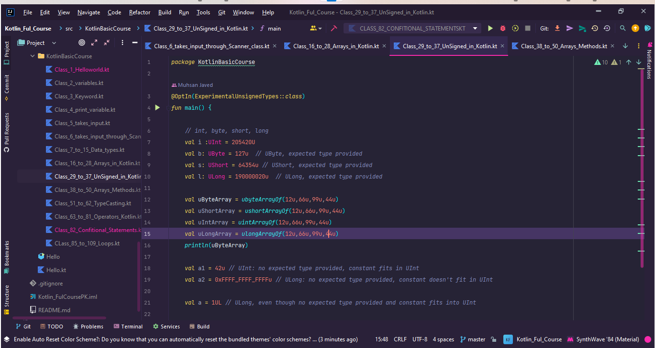This screenshot has width=655, height=348.
Task: Open the Code With Me dropdown
Action: click(316, 29)
